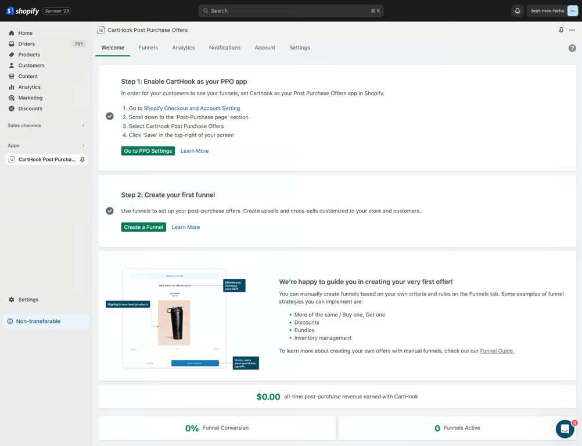Image resolution: width=582 pixels, height=446 pixels.
Task: Click the 'Bundles' bullet text
Action: [x=304, y=330]
